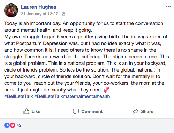Click Lauren Hughes' round profile picture
174x133 pixels.
pos(11,10)
